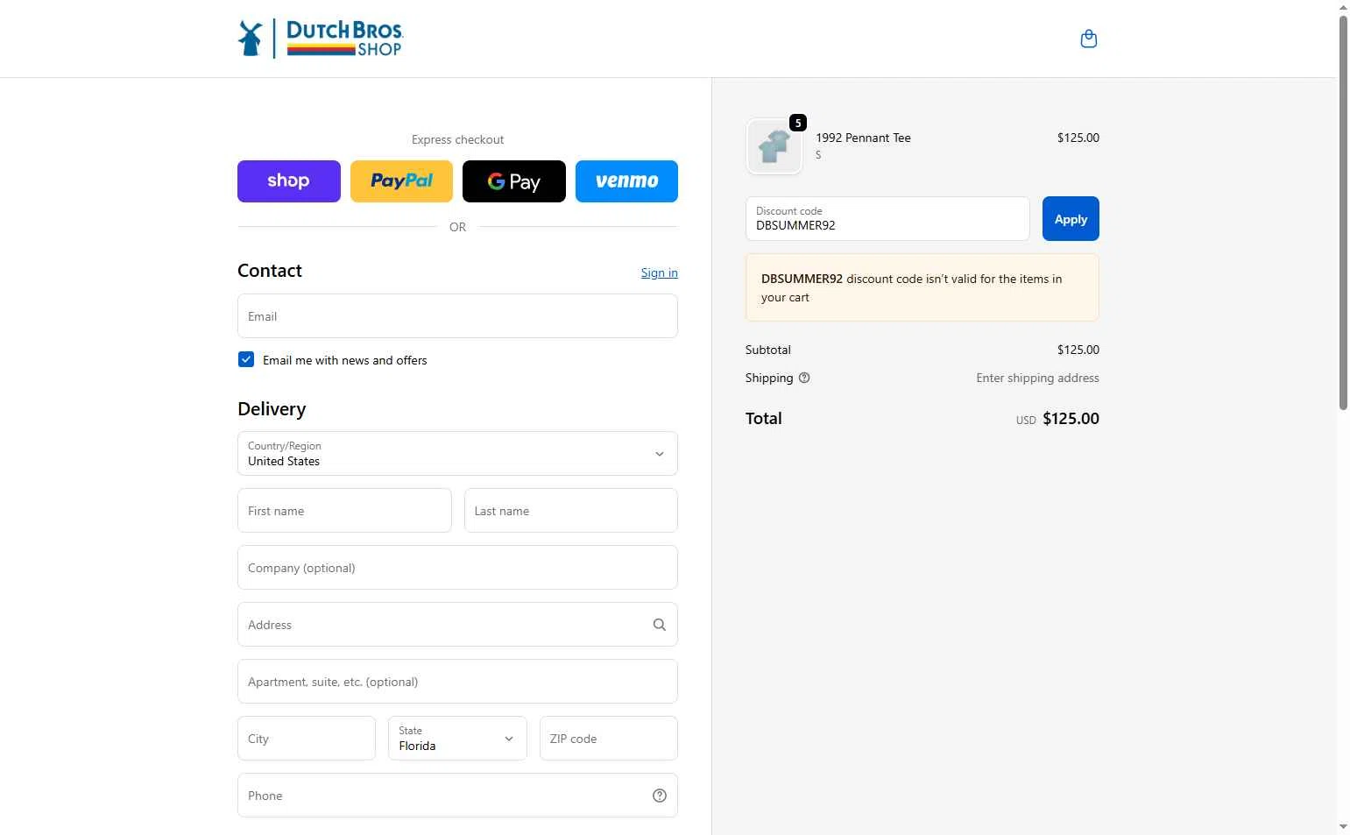This screenshot has height=835, width=1350.
Task: Click the discount code invalid message
Action: (922, 287)
